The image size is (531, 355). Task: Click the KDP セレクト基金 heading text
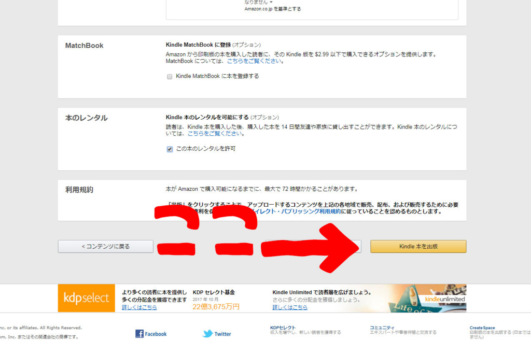click(x=214, y=292)
